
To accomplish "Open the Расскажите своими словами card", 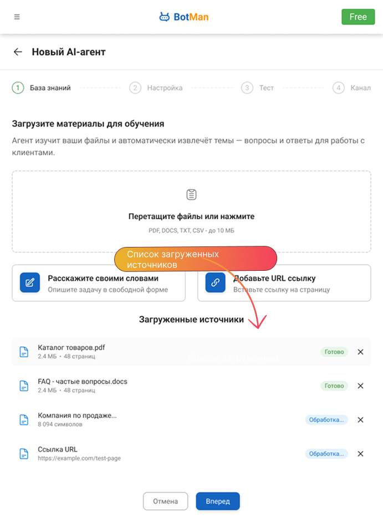I will pyautogui.click(x=99, y=283).
